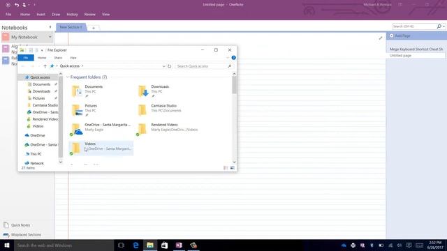447x251 pixels.
Task: Collapse the Frequent folders group
Action: (x=68, y=77)
